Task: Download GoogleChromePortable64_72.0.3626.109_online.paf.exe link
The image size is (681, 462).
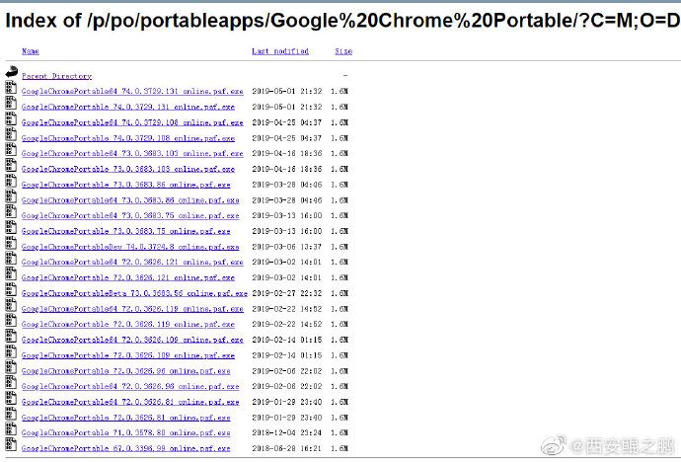Action: [x=132, y=340]
